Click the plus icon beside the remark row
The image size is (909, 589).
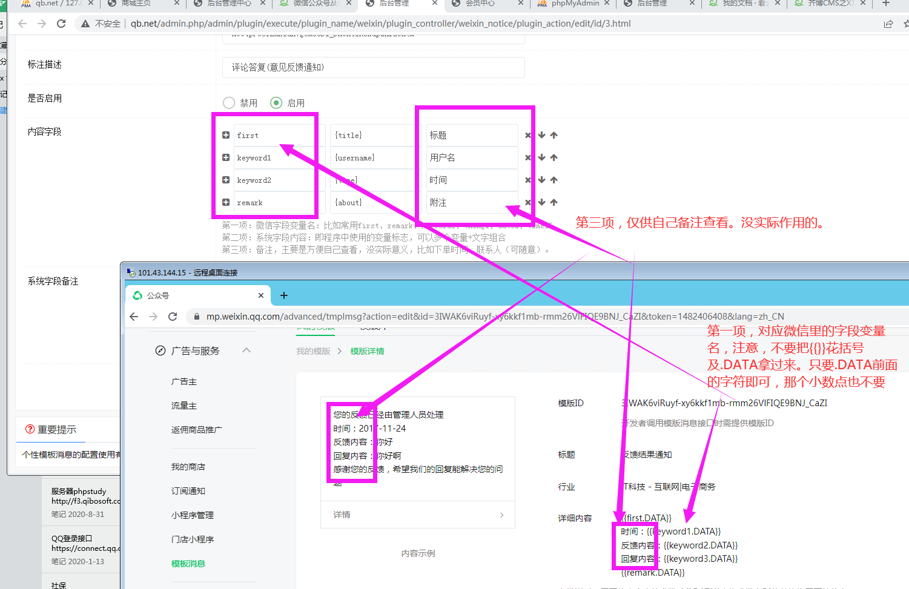(226, 202)
